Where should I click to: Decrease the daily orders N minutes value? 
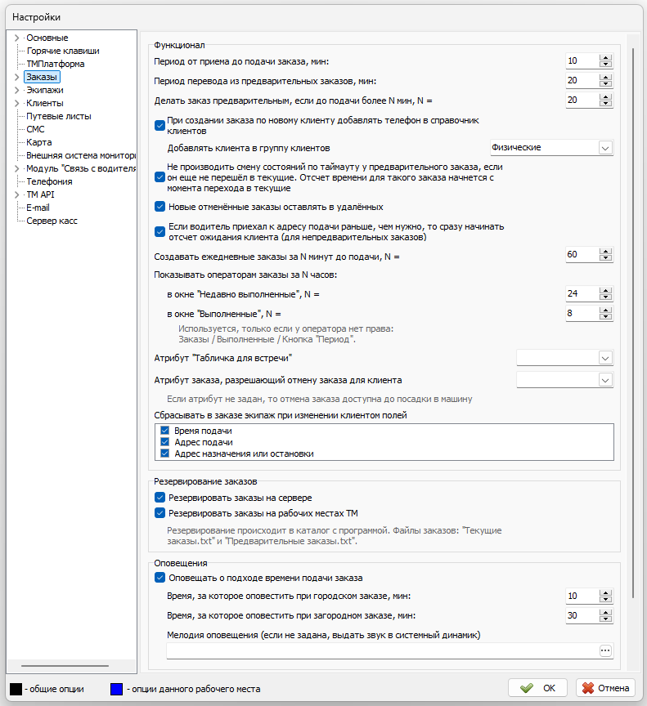coord(605,258)
